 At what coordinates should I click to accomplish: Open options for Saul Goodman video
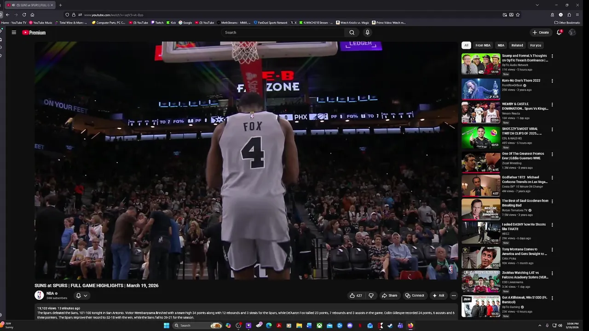pos(552,201)
